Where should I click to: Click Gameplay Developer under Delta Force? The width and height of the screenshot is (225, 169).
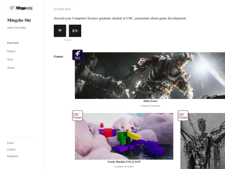(x=150, y=106)
